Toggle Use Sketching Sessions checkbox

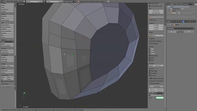[x=2, y=81]
